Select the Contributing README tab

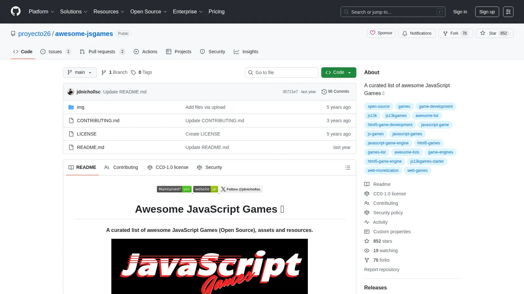point(121,168)
